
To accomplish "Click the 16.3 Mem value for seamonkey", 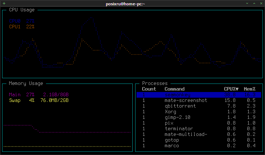I will (x=250, y=94).
